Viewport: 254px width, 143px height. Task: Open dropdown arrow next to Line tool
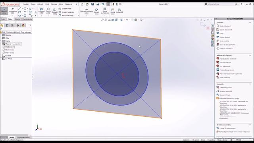[x=22, y=9]
